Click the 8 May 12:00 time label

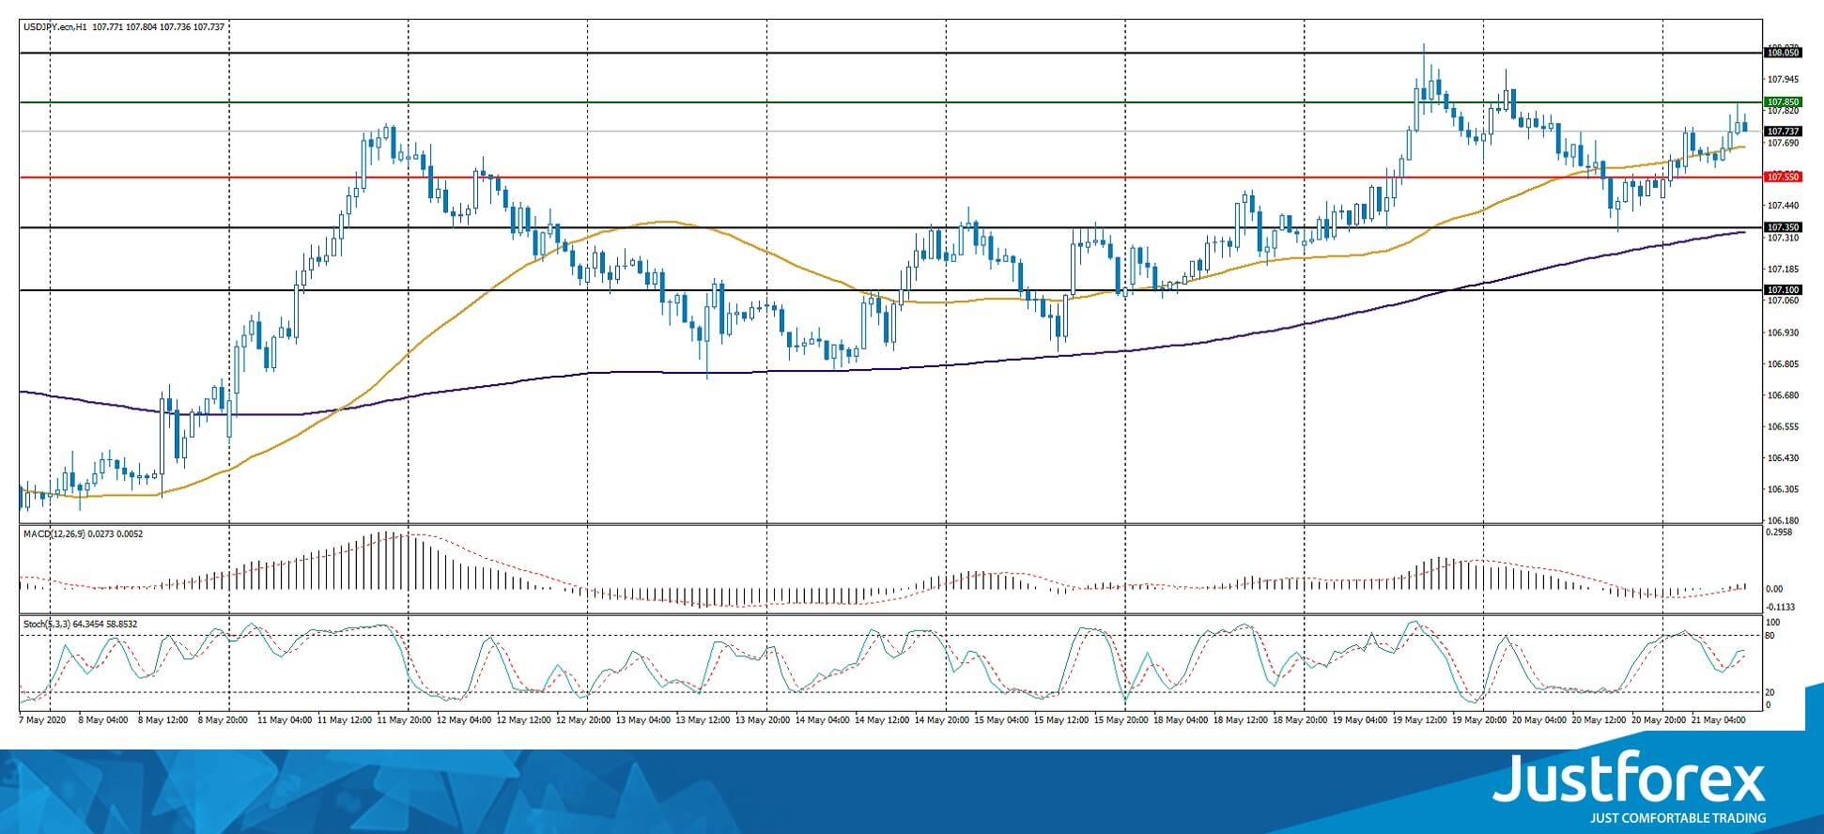(x=163, y=720)
